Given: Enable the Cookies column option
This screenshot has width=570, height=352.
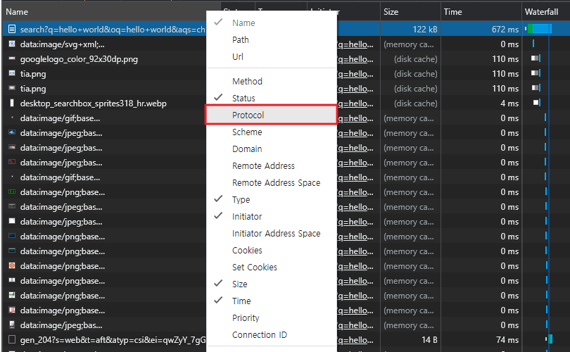Looking at the screenshot, I should click(271, 250).
